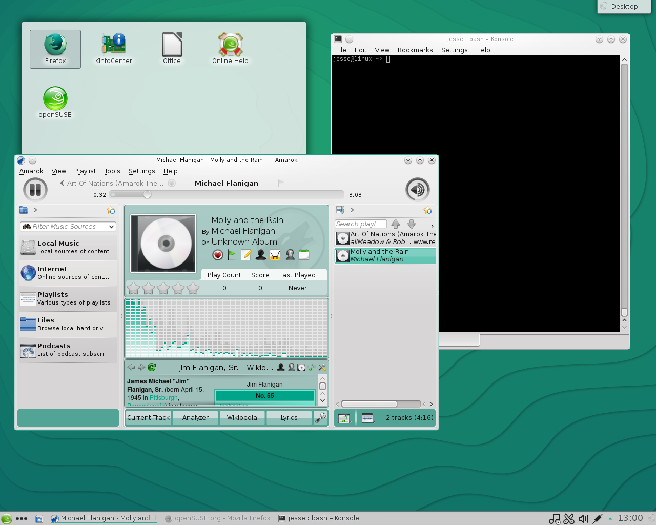The height and width of the screenshot is (525, 656).
Task: Expand the playlist breadcrumb chevron
Action: tap(352, 210)
